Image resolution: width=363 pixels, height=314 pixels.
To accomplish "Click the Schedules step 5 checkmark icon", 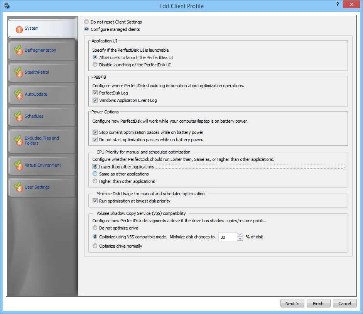I will [18, 116].
